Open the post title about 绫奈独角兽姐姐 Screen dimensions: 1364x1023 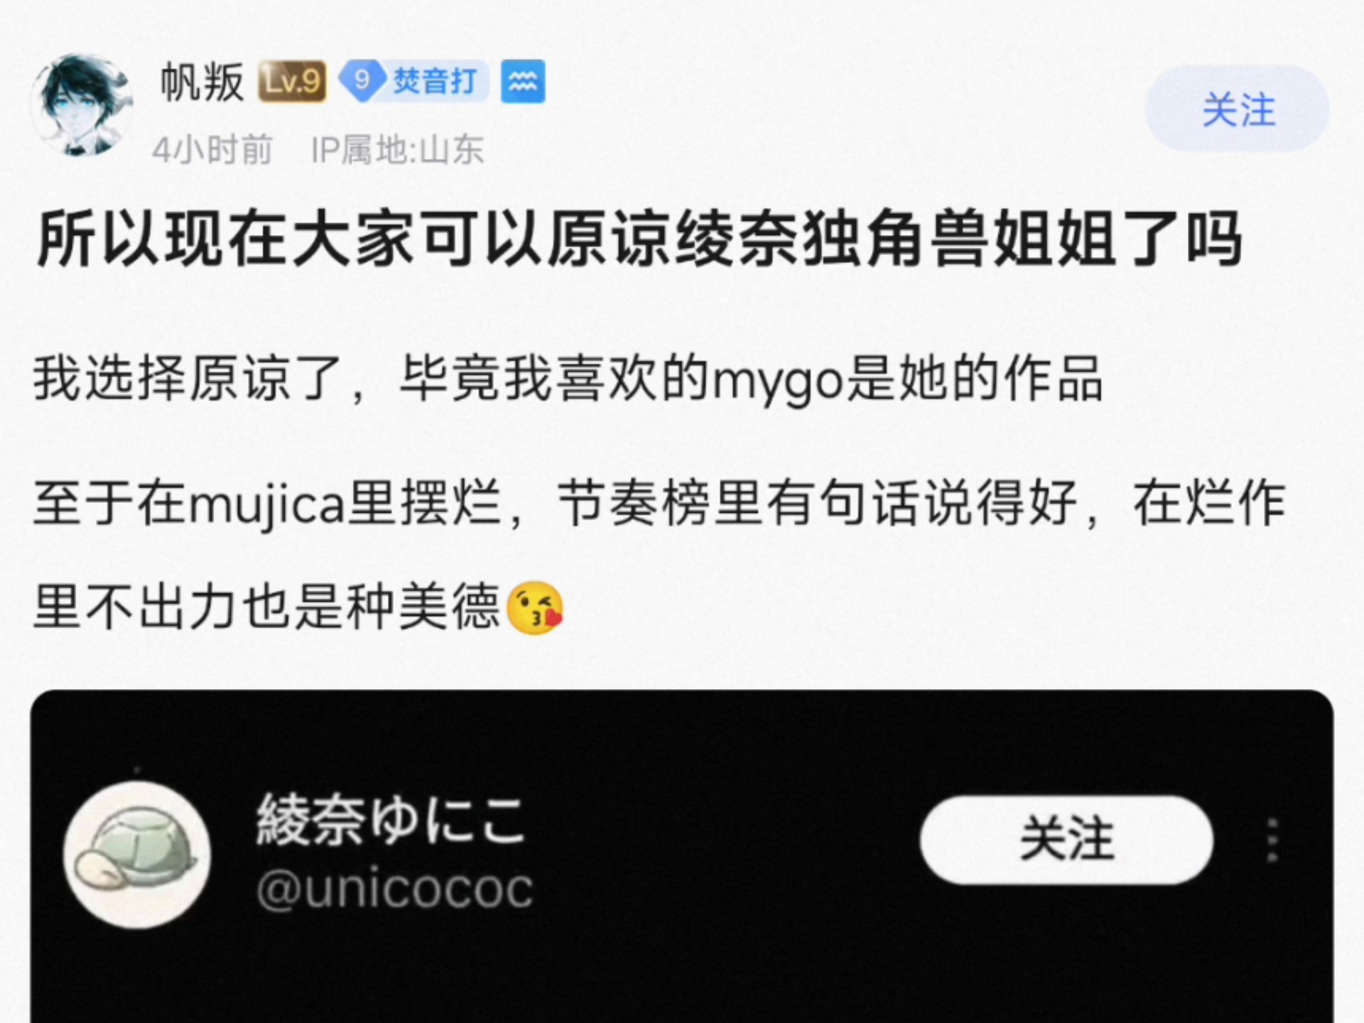point(639,238)
